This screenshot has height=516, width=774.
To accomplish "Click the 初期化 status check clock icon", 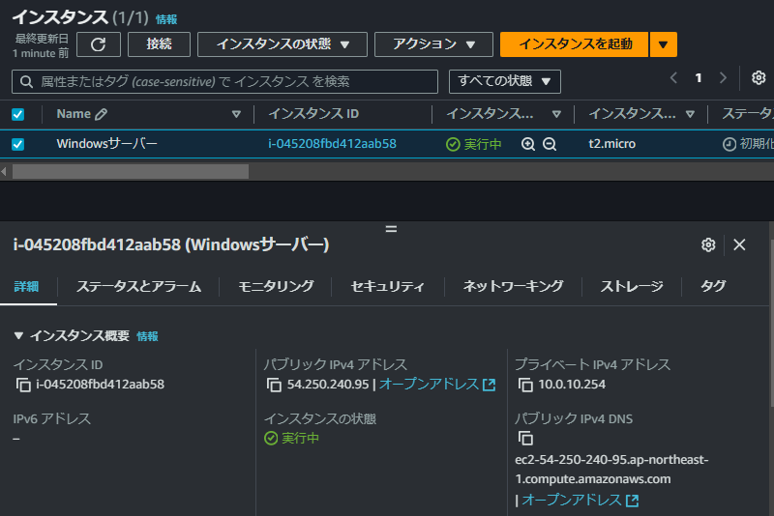I will tap(729, 144).
